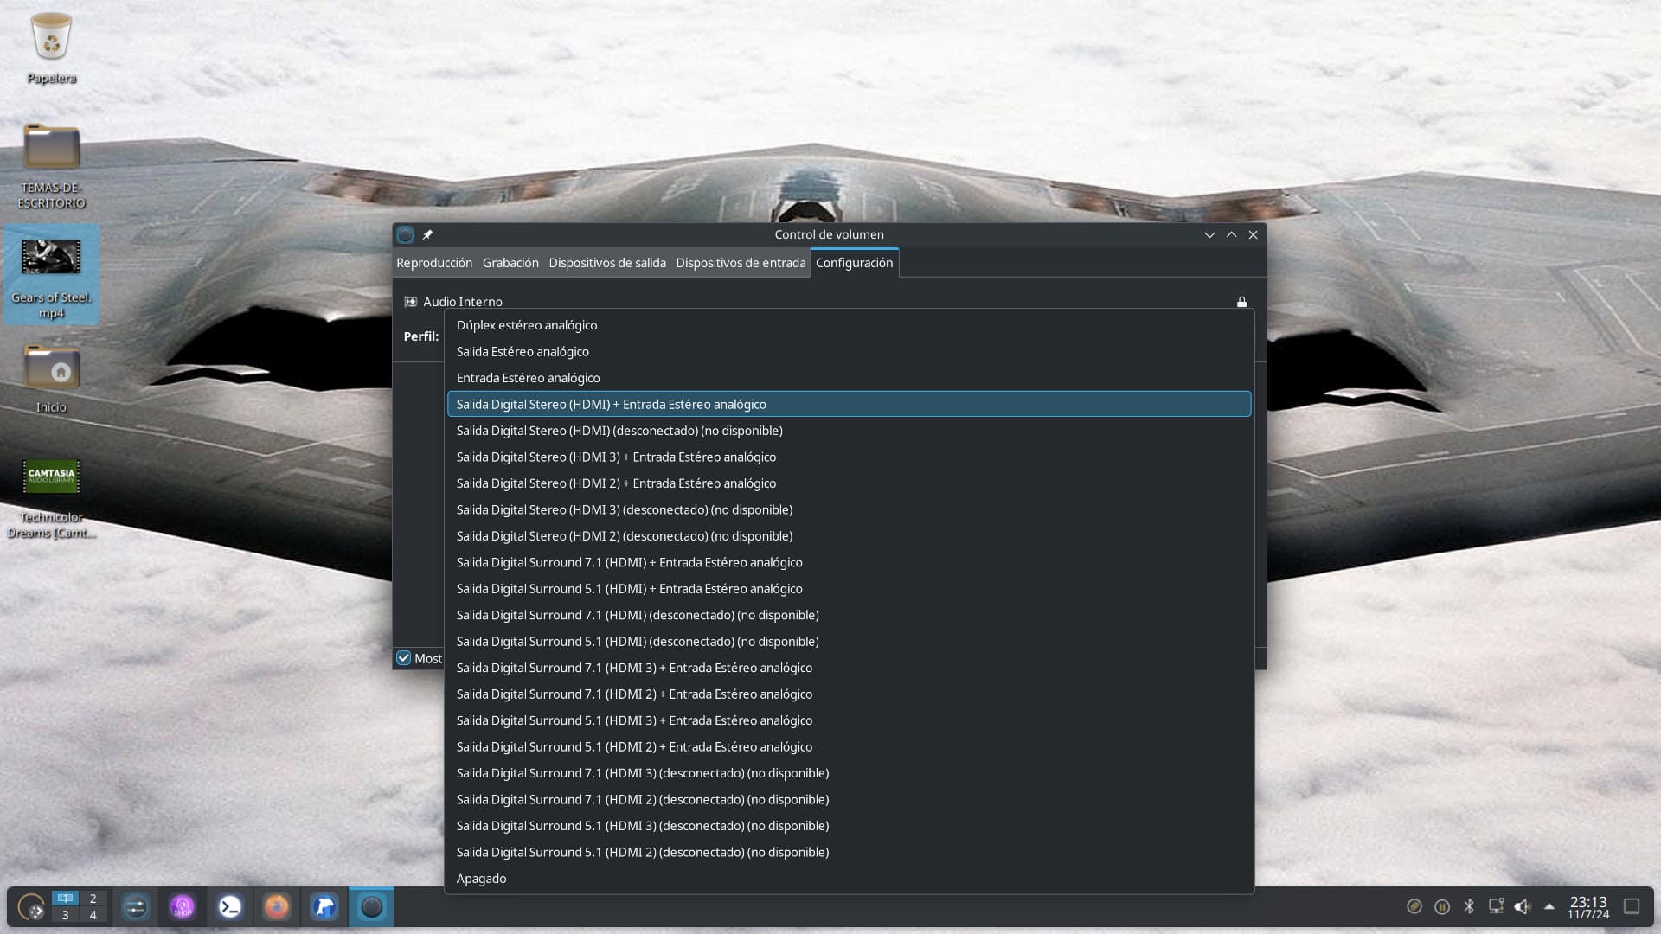The width and height of the screenshot is (1661, 934).
Task: Open the purple Shop app in the taskbar
Action: click(183, 906)
